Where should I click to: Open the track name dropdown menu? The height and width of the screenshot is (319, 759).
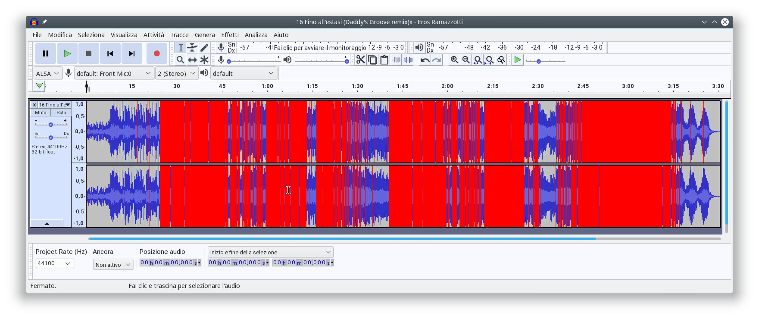[x=55, y=105]
